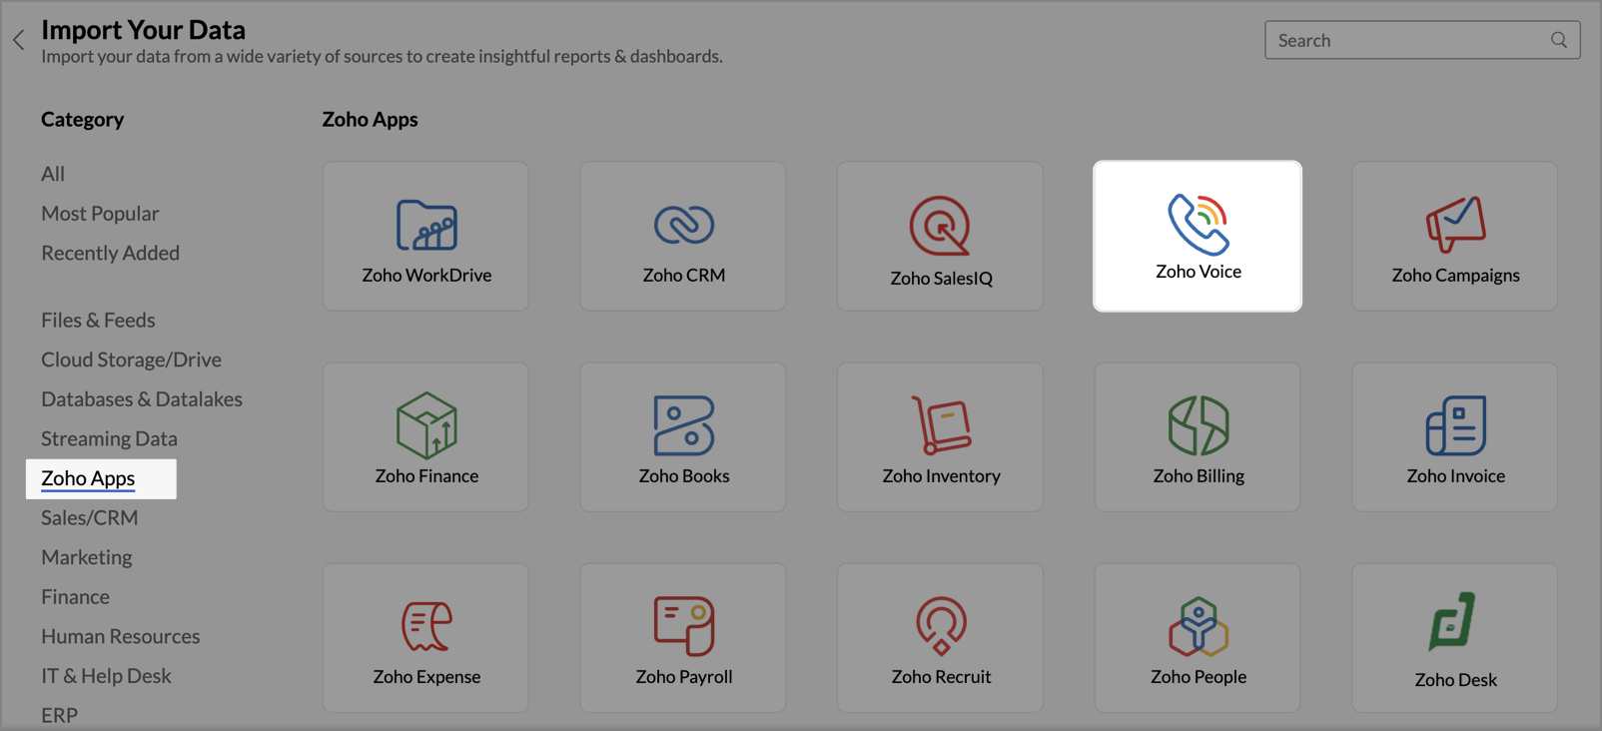Click the Zoho Invoice label
Viewport: 1602px width, 731px height.
pos(1455,475)
